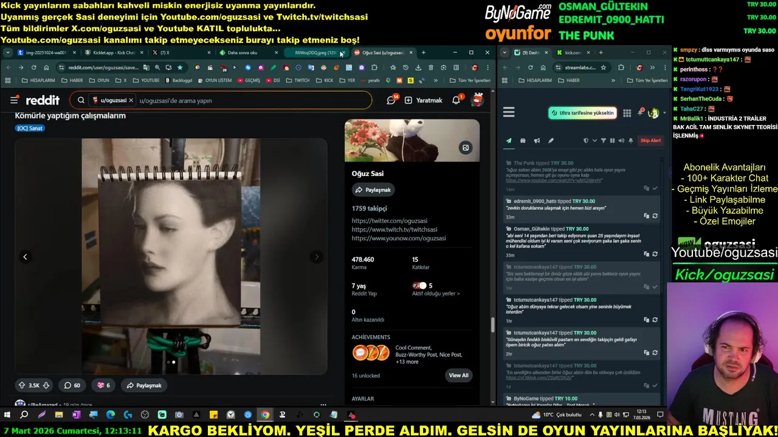Screen dimensions: 778x437
Task: Open the Reddit chat icon
Action: pyautogui.click(x=391, y=100)
